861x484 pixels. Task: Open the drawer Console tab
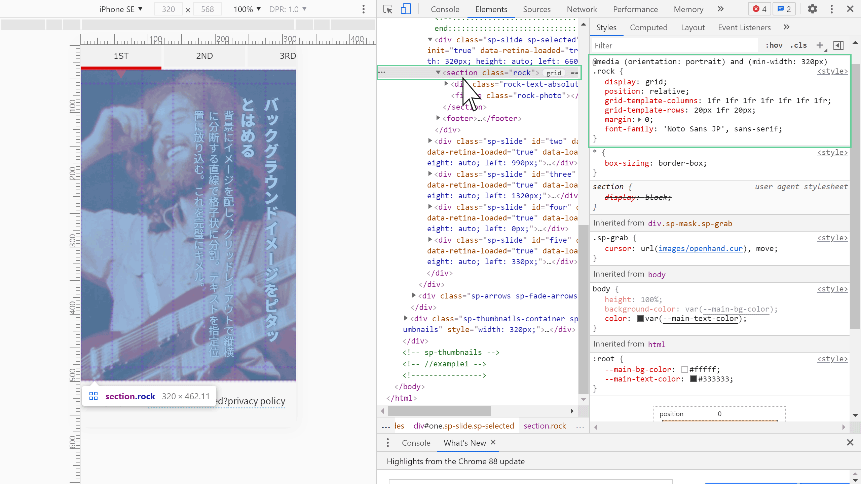click(x=416, y=443)
